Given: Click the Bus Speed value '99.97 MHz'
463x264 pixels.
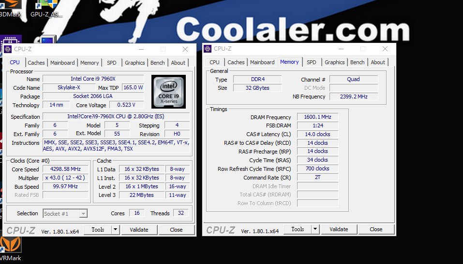Looking at the screenshot, I should [65, 186].
